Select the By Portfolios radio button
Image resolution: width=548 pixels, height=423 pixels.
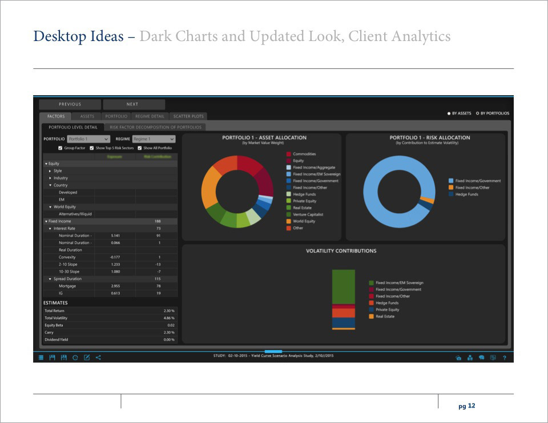478,113
